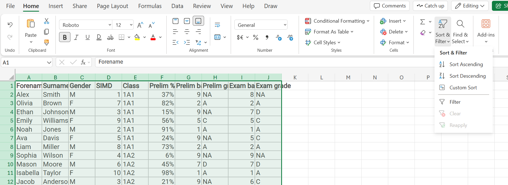Open the Data ribbon tab
This screenshot has height=185, width=508.
pos(177,6)
